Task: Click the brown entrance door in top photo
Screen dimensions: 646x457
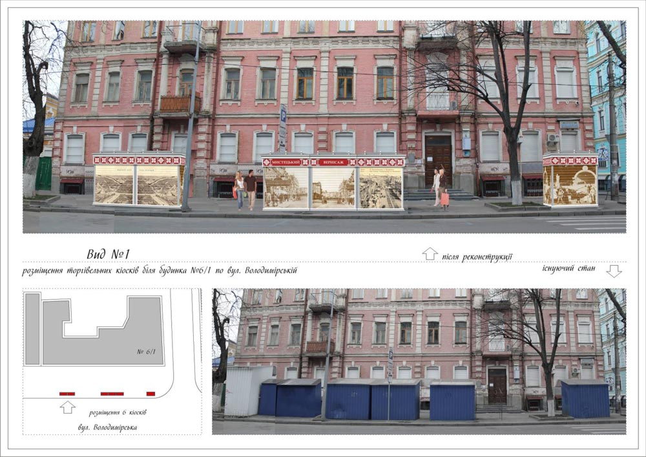Action: (x=439, y=162)
